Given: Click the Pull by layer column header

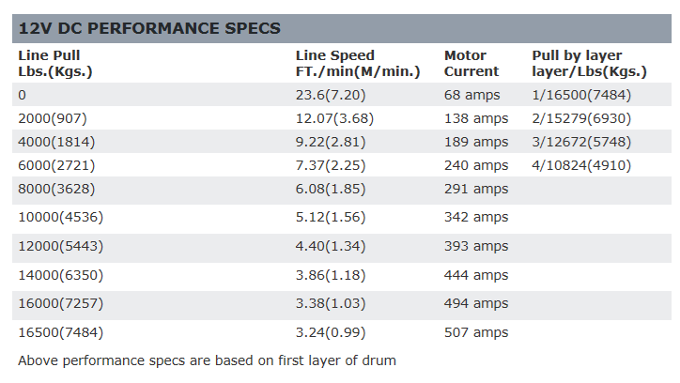Looking at the screenshot, I should (589, 63).
